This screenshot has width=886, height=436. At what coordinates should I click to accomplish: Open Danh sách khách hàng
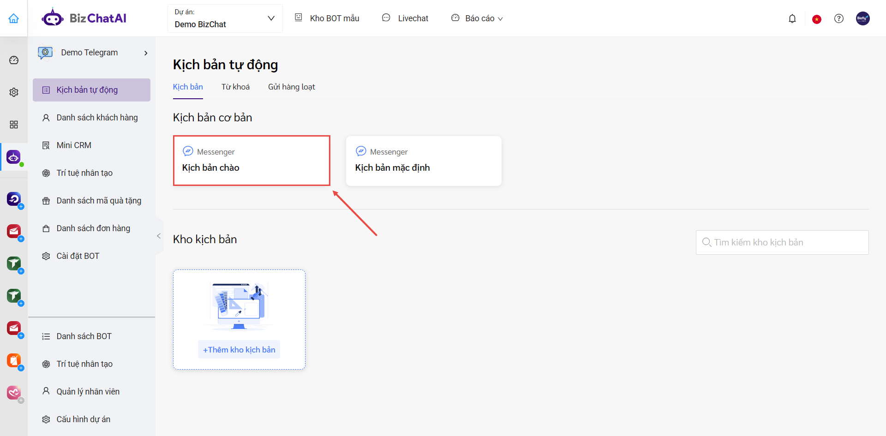[91, 118]
